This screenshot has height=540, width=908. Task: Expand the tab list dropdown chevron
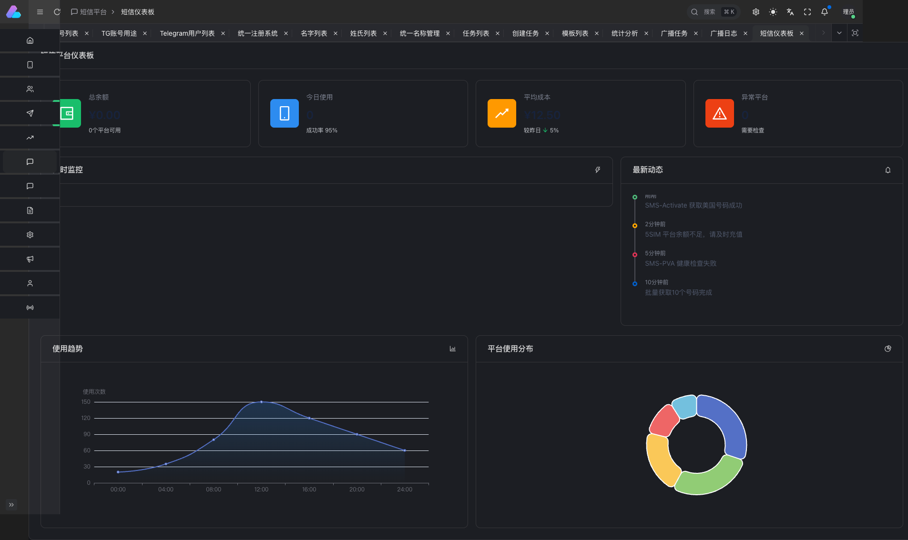(x=839, y=33)
